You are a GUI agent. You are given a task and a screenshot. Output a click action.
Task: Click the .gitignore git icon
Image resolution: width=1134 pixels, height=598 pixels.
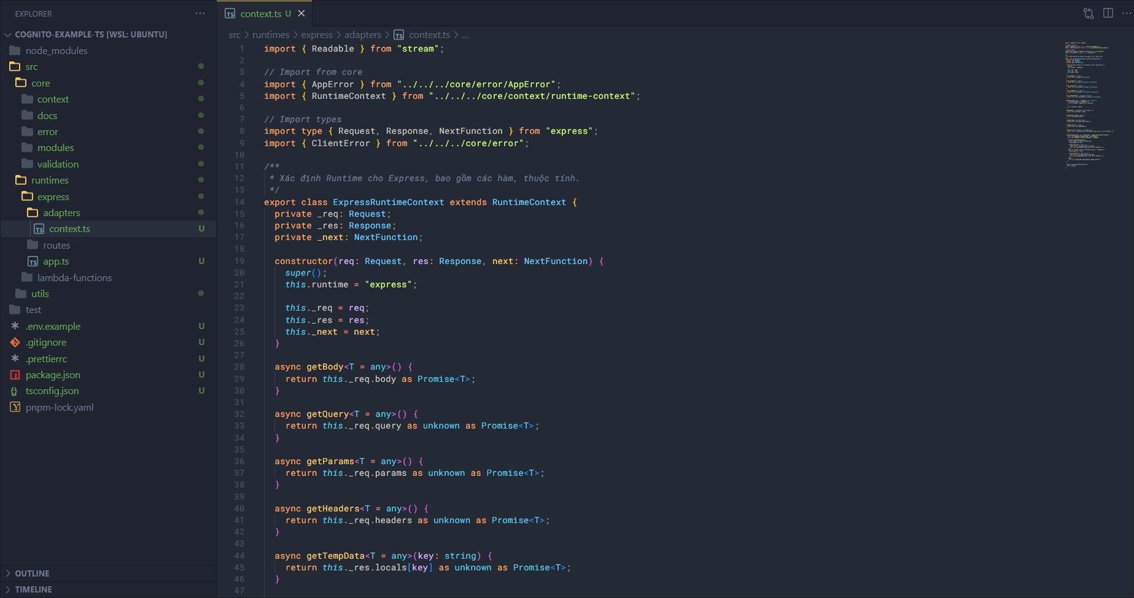point(15,343)
